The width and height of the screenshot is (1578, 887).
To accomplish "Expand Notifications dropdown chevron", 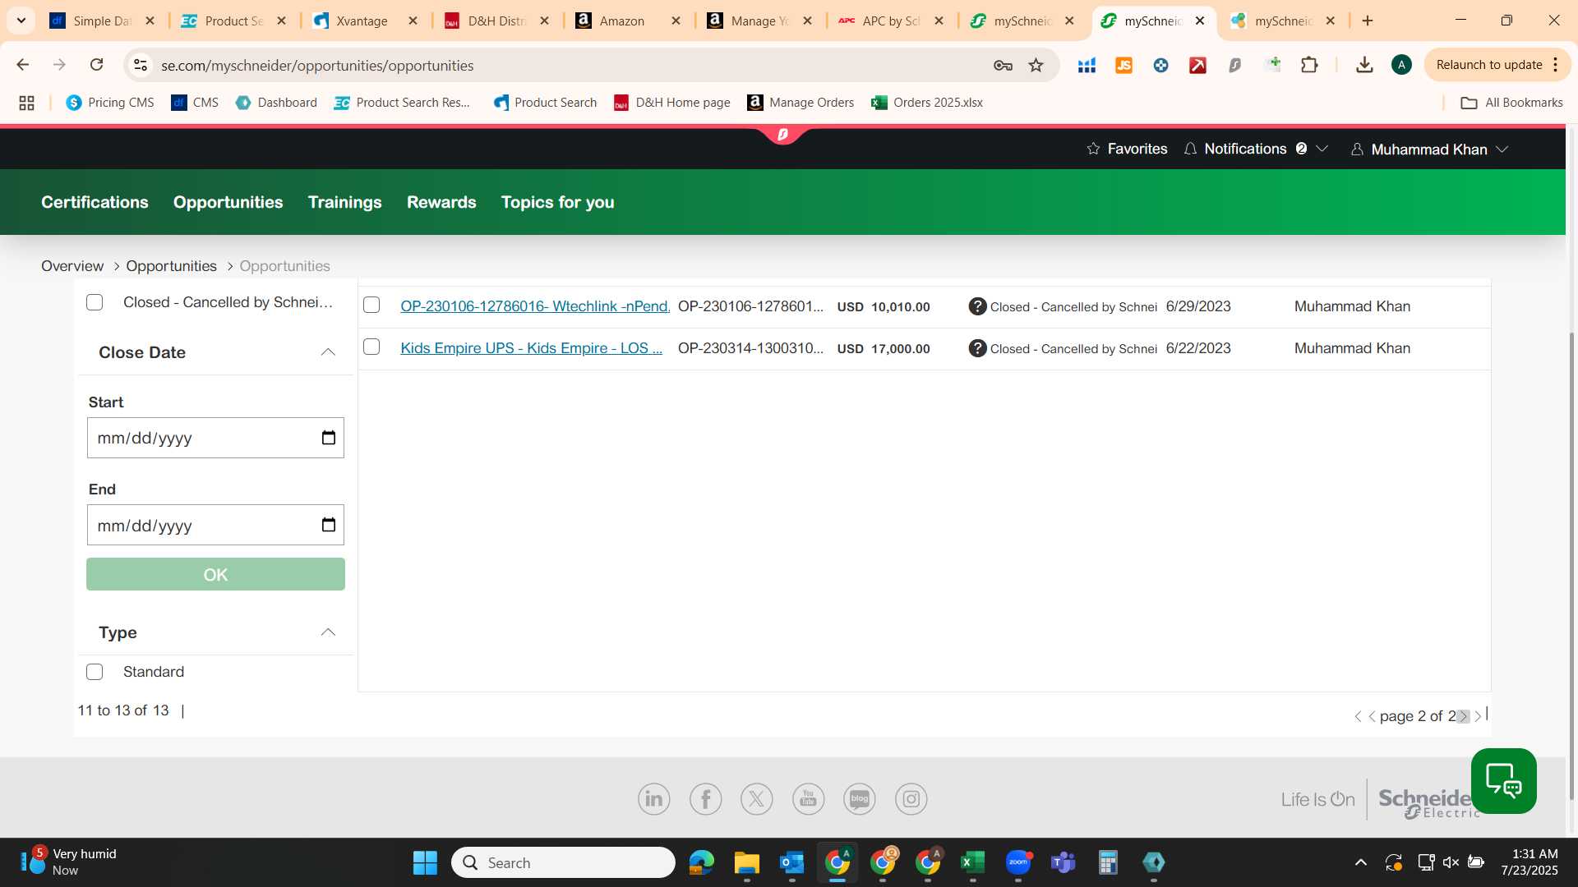I will pos(1322,149).
